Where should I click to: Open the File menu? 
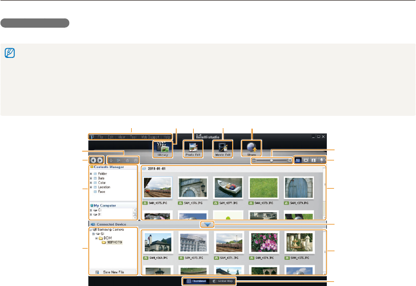[100, 137]
